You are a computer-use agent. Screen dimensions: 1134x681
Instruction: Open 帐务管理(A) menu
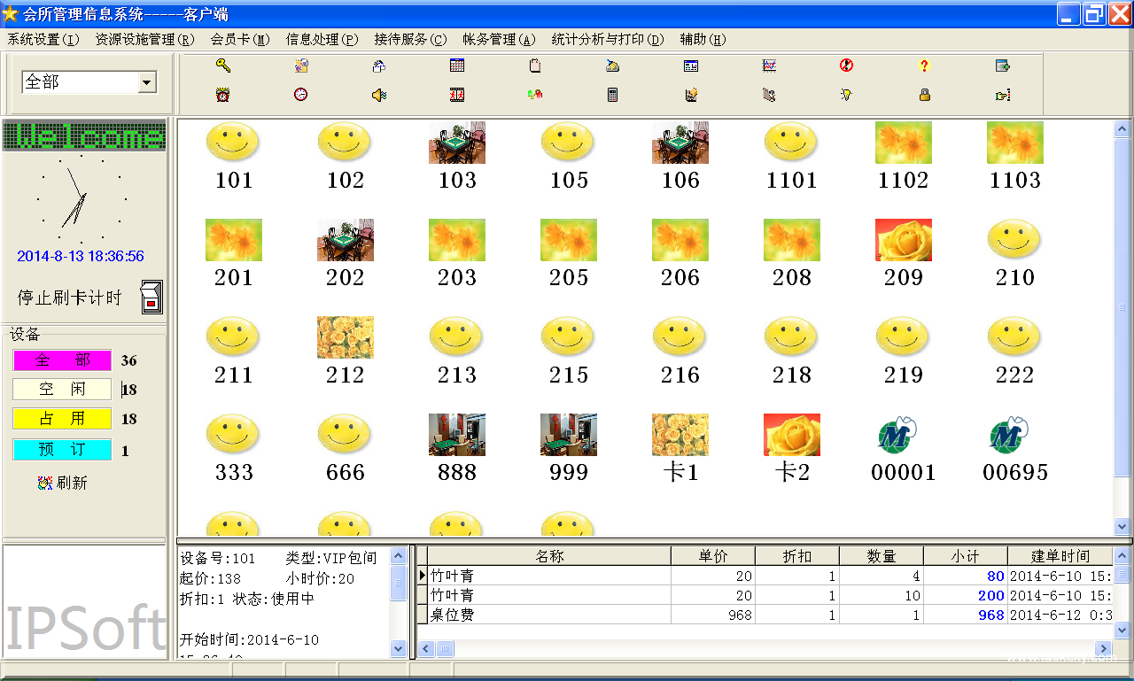(499, 39)
